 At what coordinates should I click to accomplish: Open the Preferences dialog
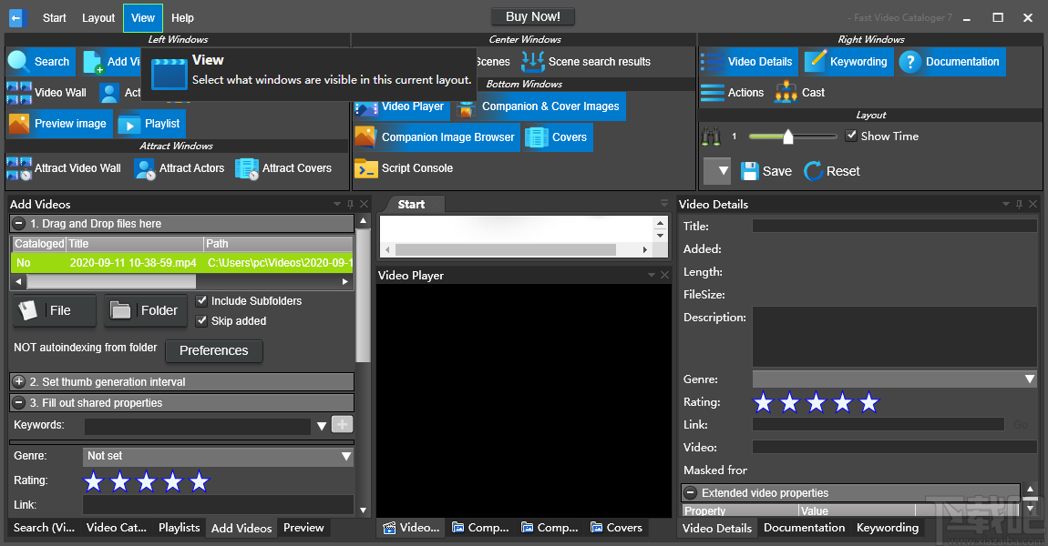coord(214,350)
